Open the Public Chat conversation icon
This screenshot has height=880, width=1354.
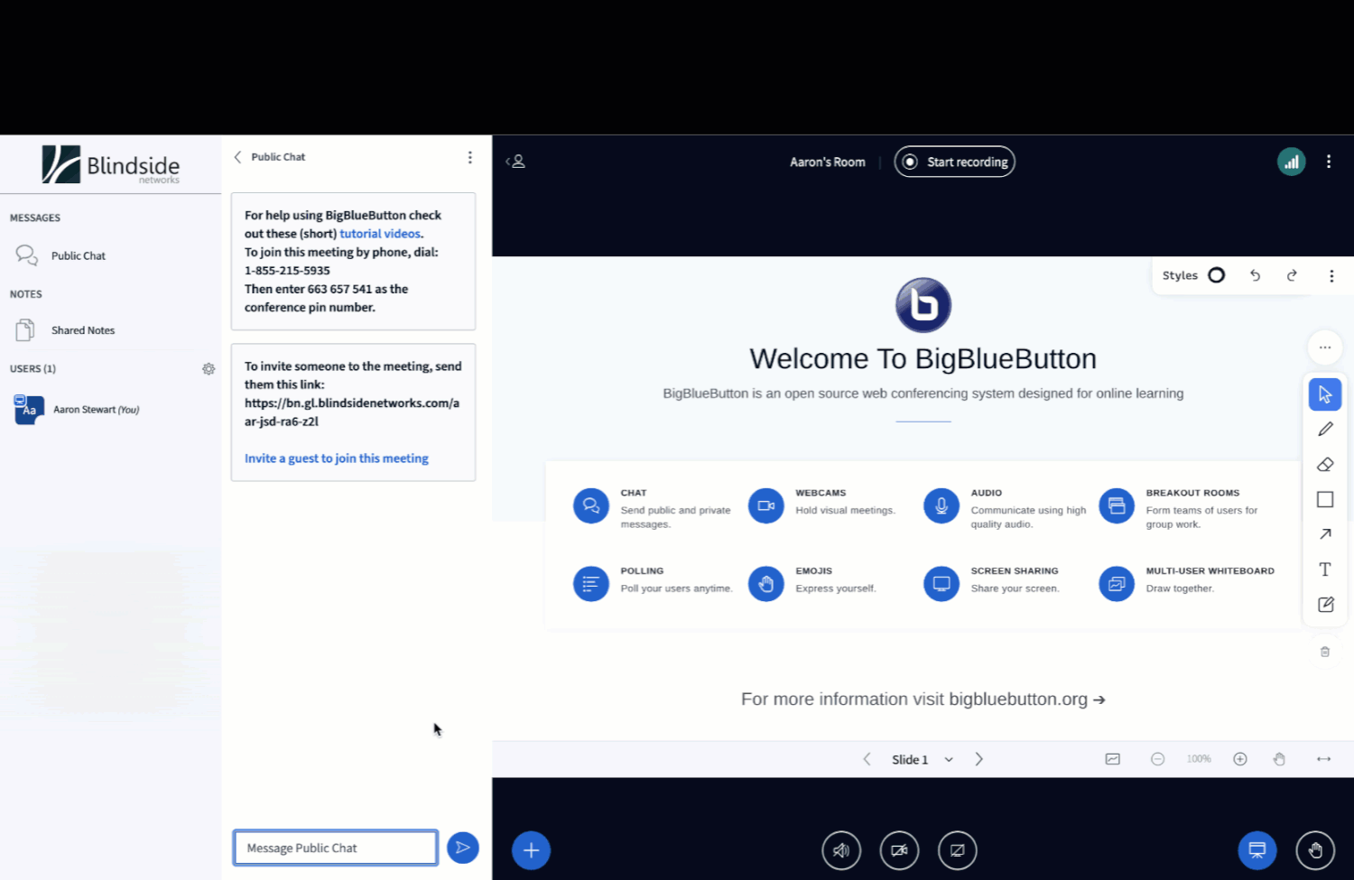26,255
